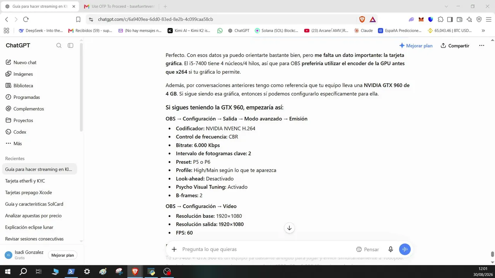Screen dimensions: 495x278
Task: Open Brave Rewards triangle icon
Action: pos(372,19)
